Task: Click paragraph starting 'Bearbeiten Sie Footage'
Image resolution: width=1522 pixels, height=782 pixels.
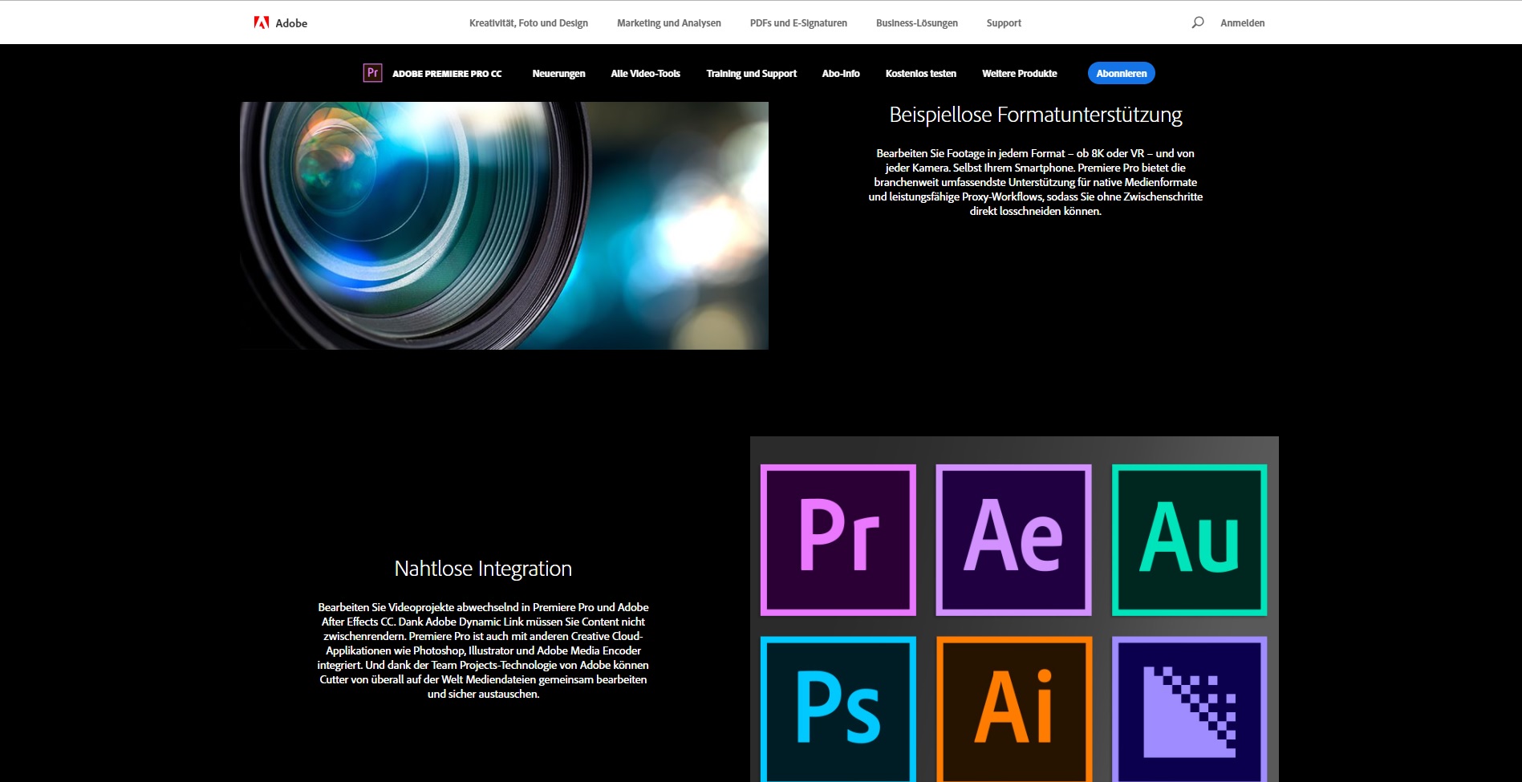Action: 1035,182
